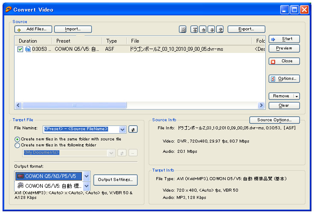Uncheck the file row checkbox
Image resolution: width=314 pixels, height=213 pixels.
(x=20, y=49)
